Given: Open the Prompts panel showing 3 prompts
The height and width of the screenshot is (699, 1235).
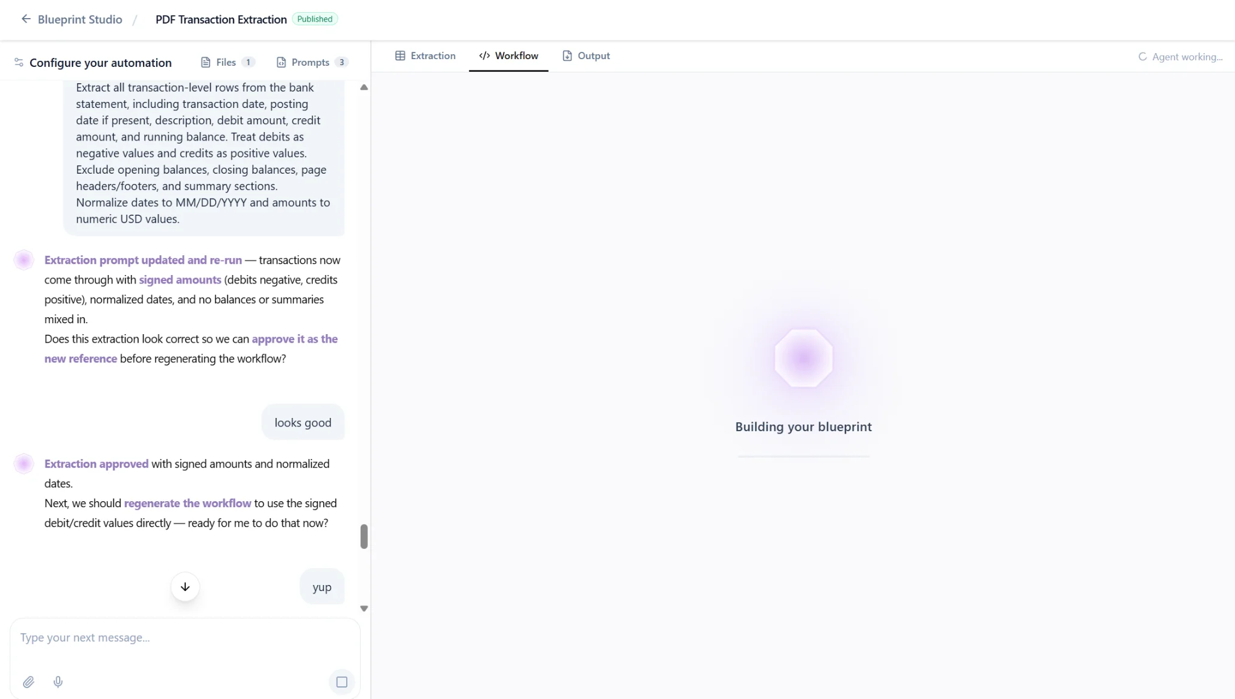Looking at the screenshot, I should coord(312,62).
